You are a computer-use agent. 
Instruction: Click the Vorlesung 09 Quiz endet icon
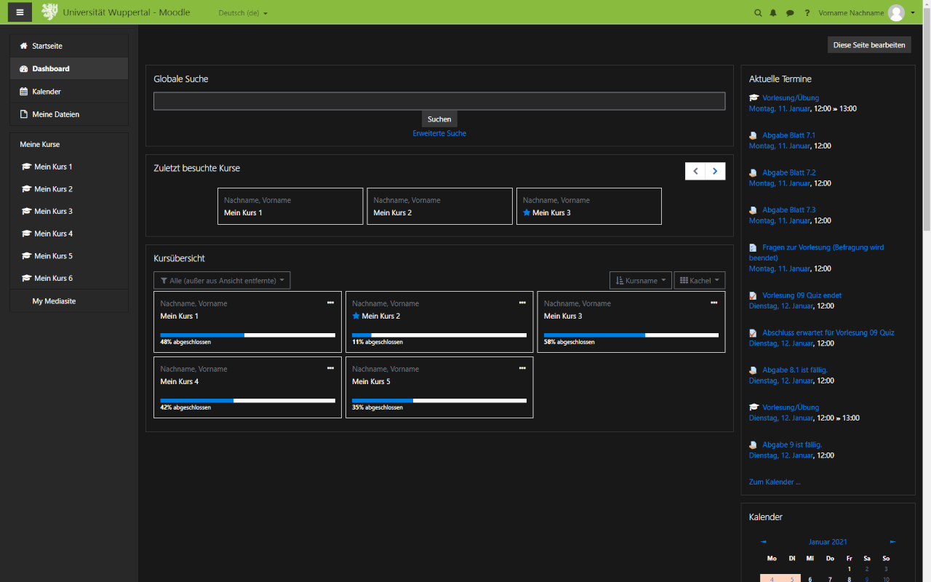pyautogui.click(x=754, y=295)
